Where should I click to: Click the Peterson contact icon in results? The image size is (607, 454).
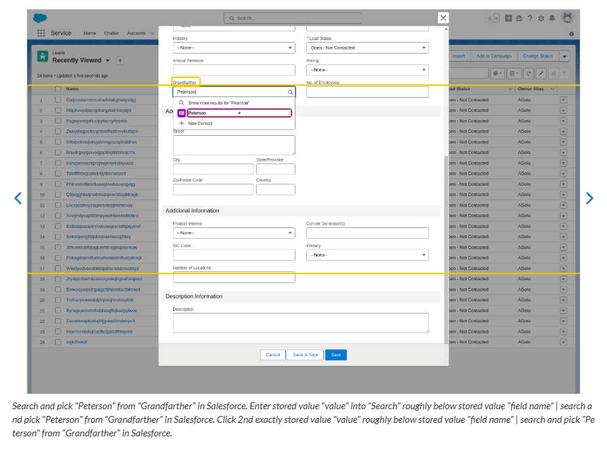181,113
